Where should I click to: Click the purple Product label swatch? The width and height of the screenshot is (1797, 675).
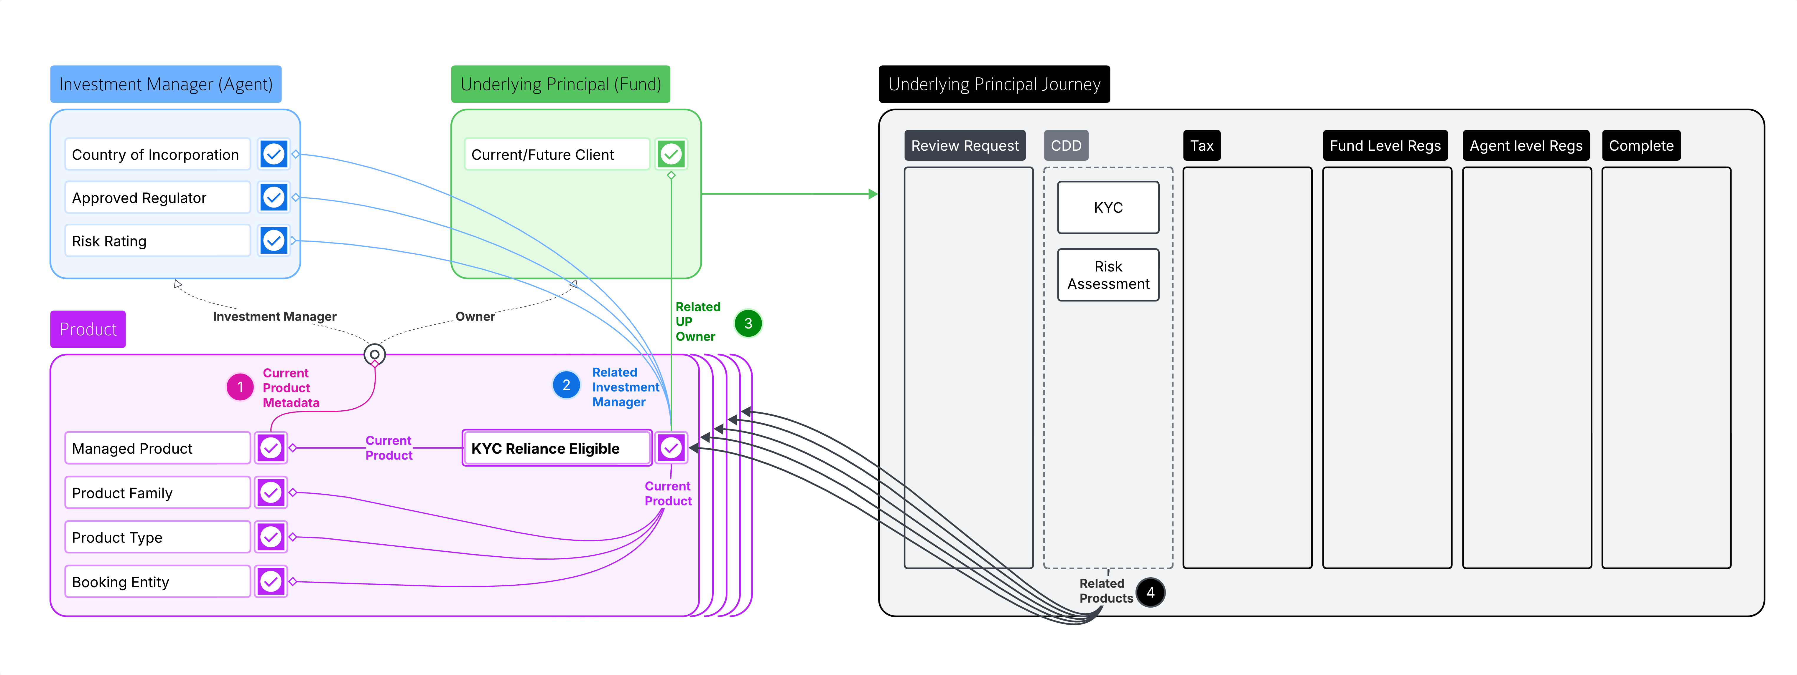click(x=88, y=329)
